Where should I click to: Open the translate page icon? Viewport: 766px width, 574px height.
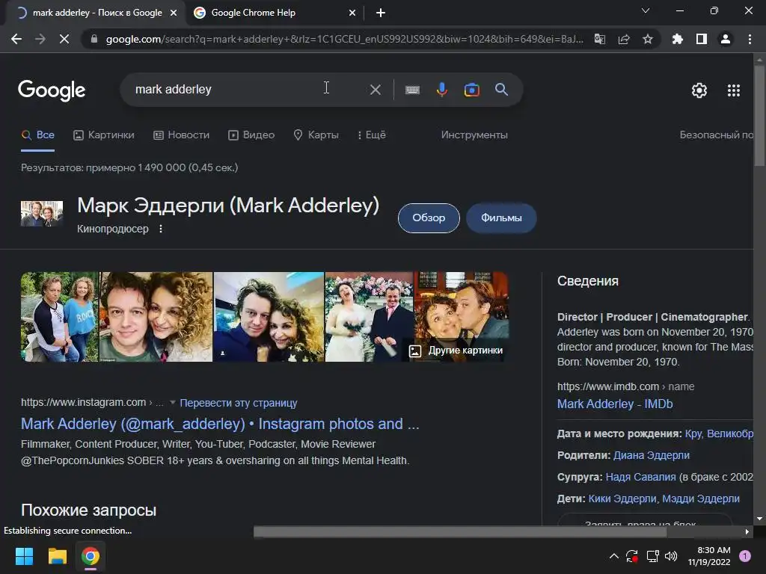tap(600, 39)
